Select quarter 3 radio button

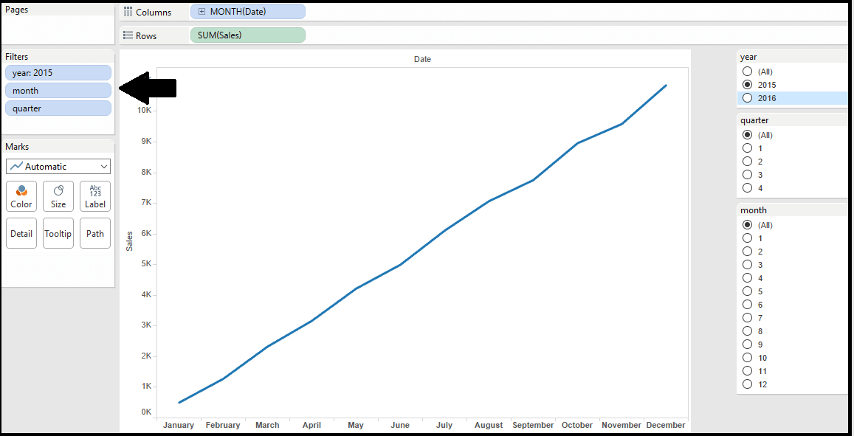tap(748, 175)
